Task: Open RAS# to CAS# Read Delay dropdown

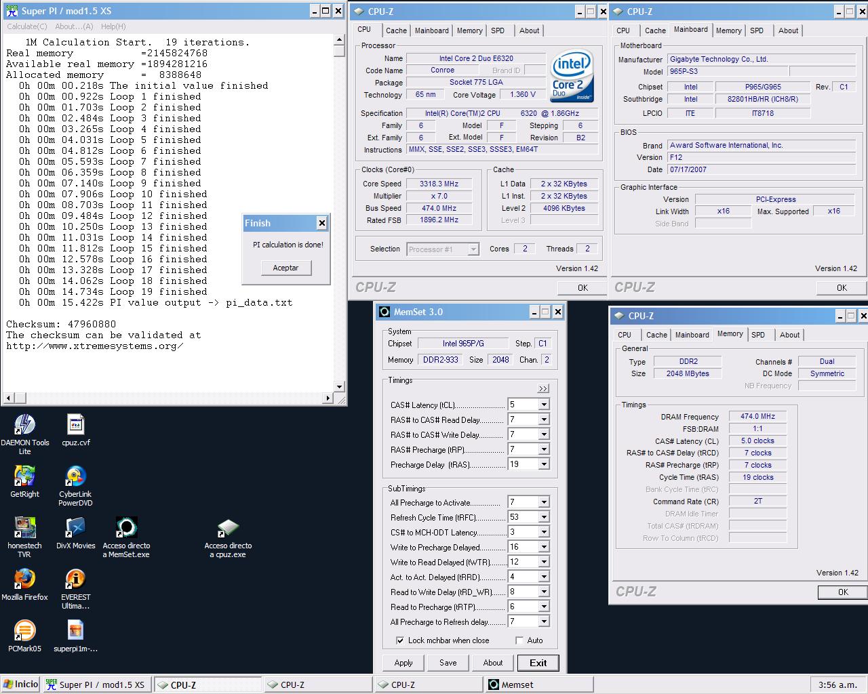Action: [543, 420]
